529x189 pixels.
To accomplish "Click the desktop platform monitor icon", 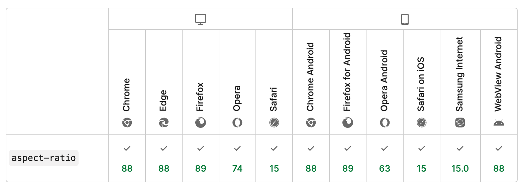I will 201,19.
